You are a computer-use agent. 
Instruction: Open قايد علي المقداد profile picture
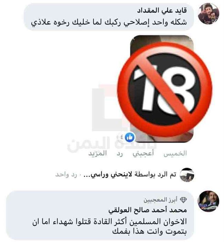208,13
